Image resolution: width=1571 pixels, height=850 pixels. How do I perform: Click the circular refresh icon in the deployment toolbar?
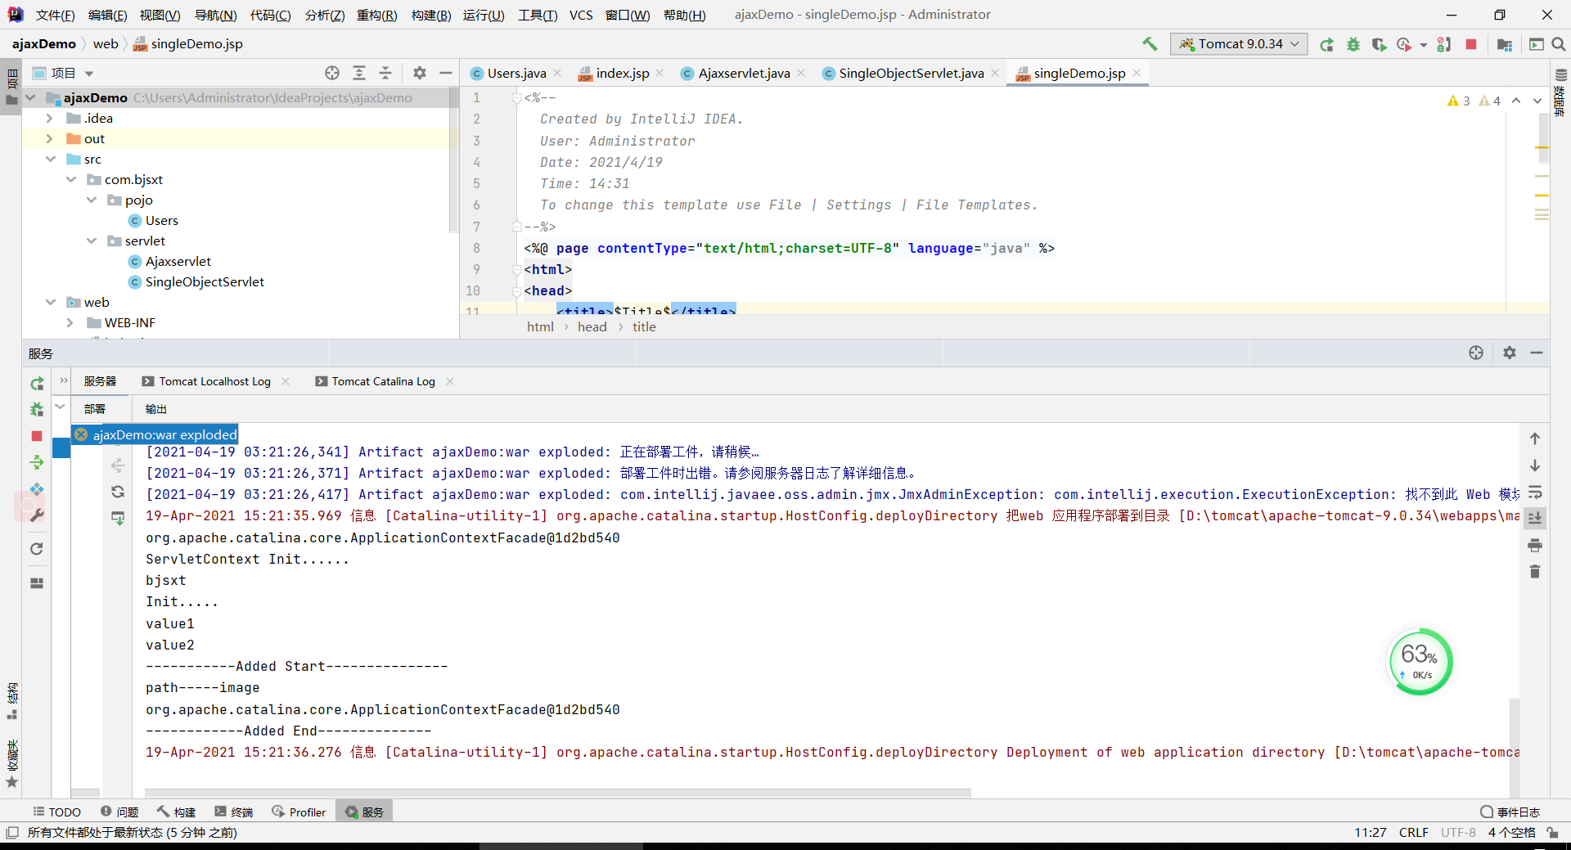point(118,492)
